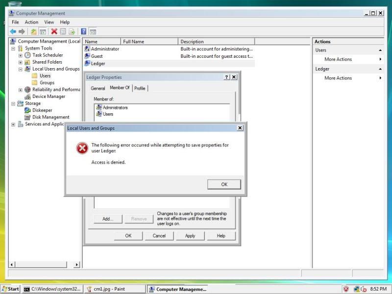392x294 pixels.
Task: Click the Export List toolbar icon
Action: point(72,31)
